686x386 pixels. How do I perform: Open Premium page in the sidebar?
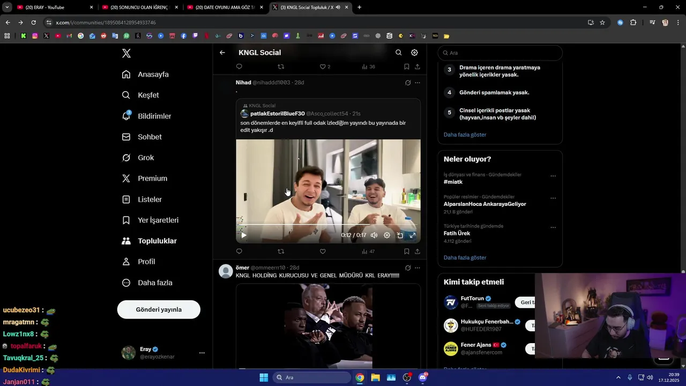pos(145,179)
